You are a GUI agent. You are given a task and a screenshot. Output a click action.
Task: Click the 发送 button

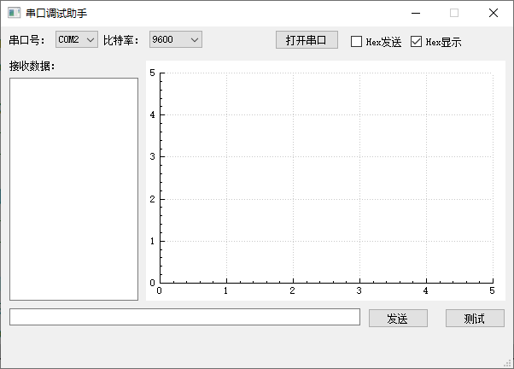tap(398, 318)
